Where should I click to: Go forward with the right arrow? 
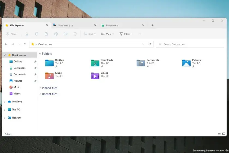click(x=13, y=44)
